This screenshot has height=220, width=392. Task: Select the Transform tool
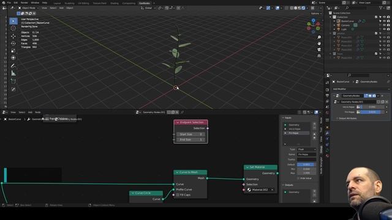click(13, 58)
